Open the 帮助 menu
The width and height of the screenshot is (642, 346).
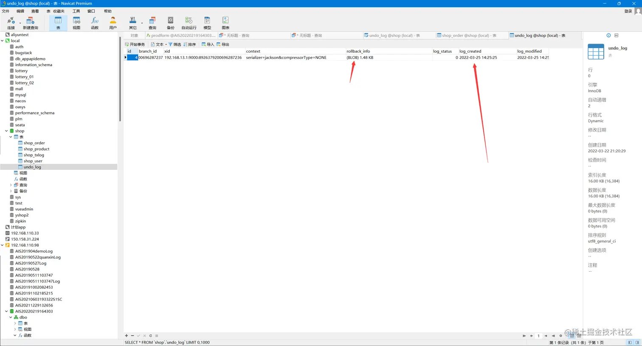pyautogui.click(x=108, y=11)
